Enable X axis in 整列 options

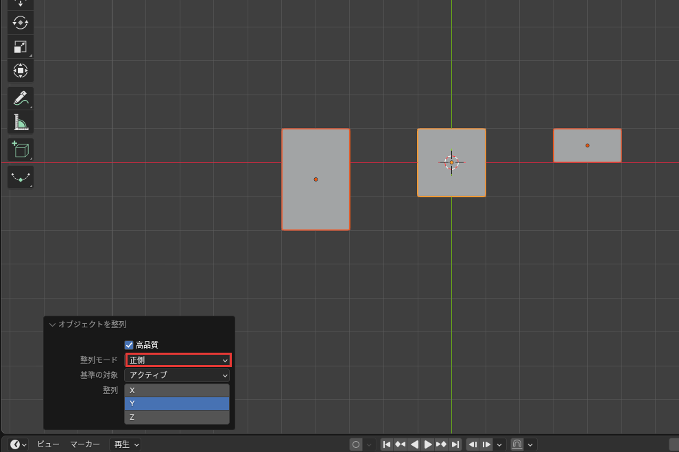[177, 390]
